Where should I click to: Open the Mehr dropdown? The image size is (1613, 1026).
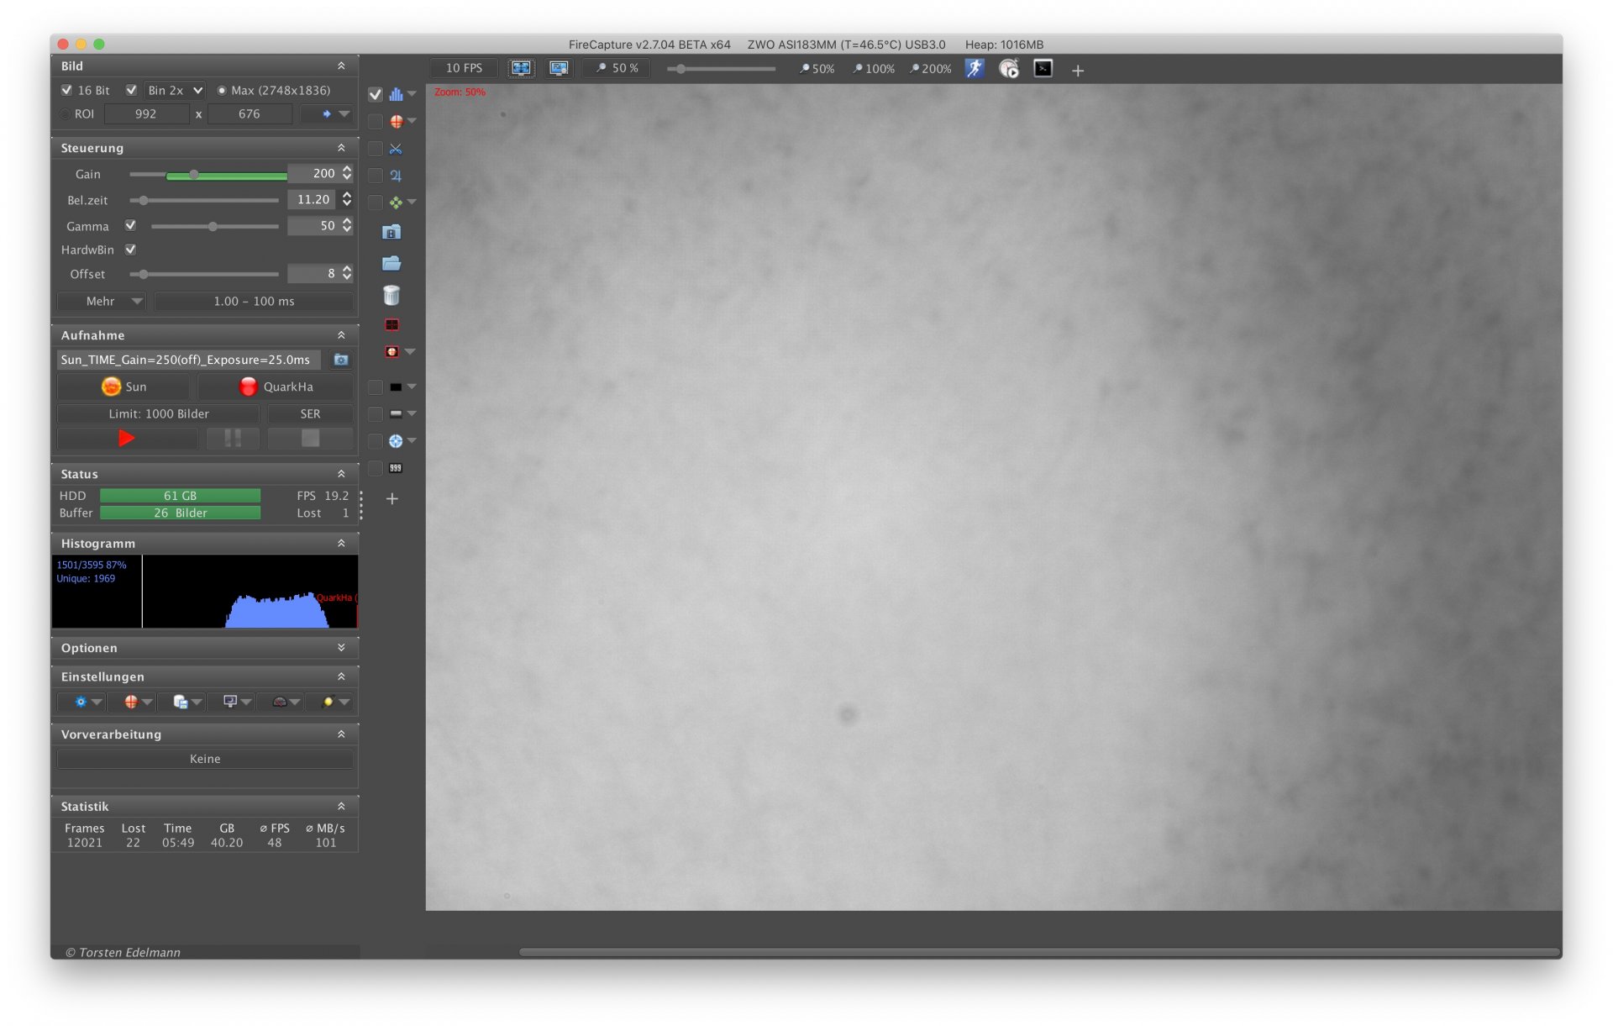pos(101,301)
